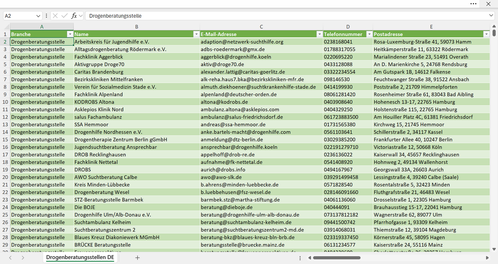Click scroll left arrow of horizontal scrollbar
The image size is (498, 264).
(x=310, y=258)
